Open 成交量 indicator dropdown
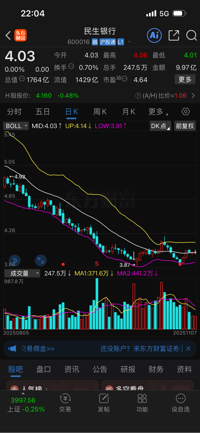 click(x=22, y=273)
